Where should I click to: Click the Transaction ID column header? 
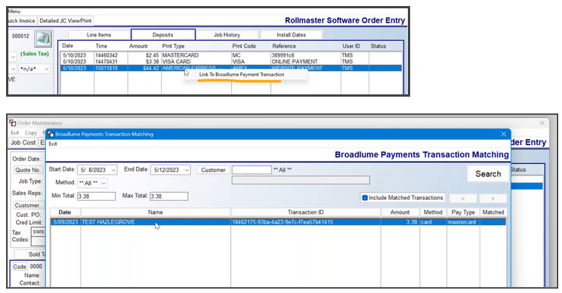306,212
